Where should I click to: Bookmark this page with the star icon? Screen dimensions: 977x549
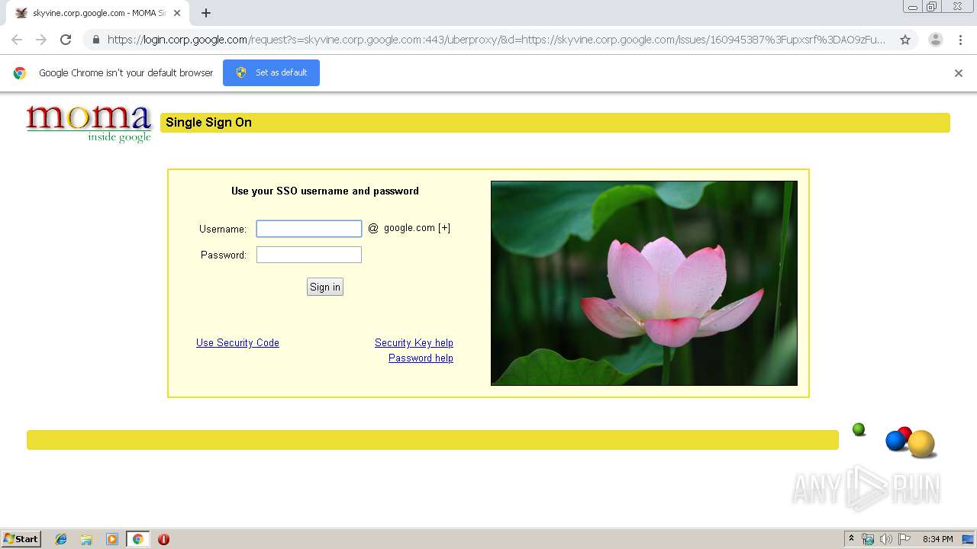[x=905, y=40]
